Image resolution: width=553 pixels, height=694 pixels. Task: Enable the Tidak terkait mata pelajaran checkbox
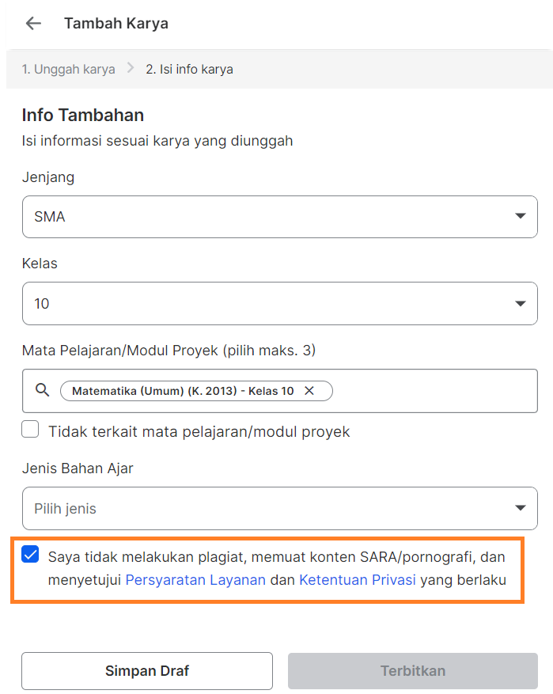pyautogui.click(x=30, y=429)
